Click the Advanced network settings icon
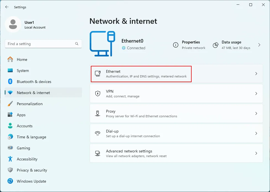 (98, 153)
